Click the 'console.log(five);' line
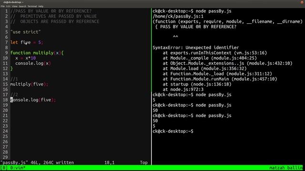Image resolution: width=305 pixels, height=171 pixels. [x=33, y=100]
